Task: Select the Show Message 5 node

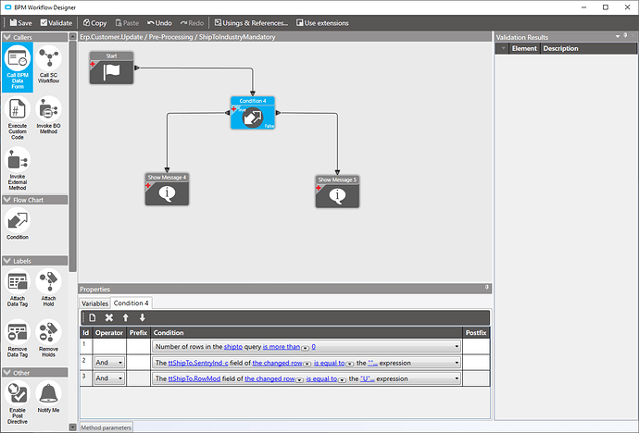Action: click(x=337, y=192)
